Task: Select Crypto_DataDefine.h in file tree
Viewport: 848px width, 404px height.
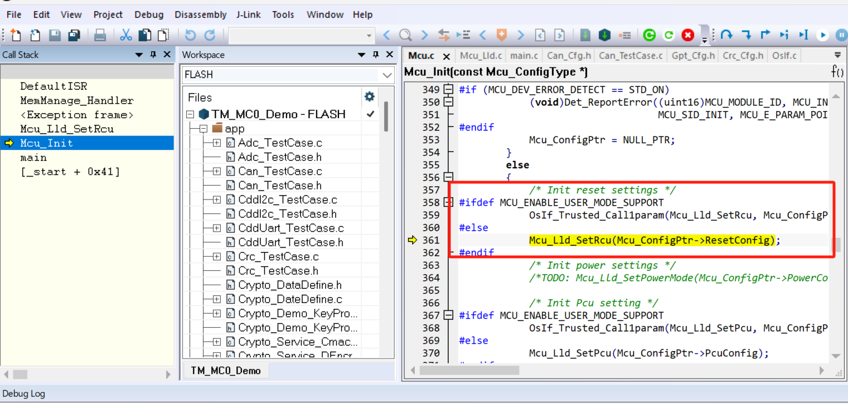Action: coord(290,285)
